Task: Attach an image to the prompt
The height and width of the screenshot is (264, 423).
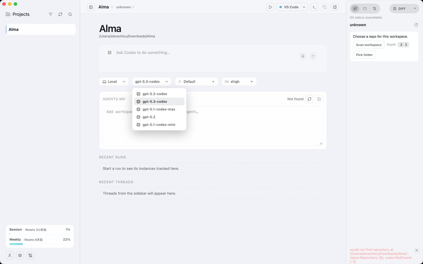Action: [110, 52]
